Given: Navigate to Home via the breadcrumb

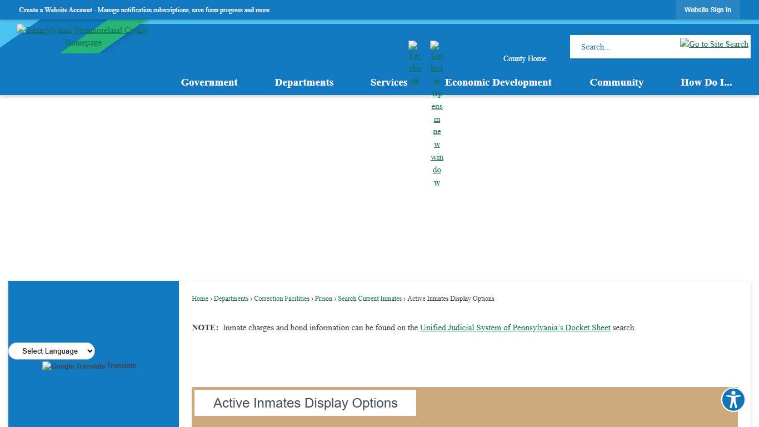Looking at the screenshot, I should click(x=199, y=299).
